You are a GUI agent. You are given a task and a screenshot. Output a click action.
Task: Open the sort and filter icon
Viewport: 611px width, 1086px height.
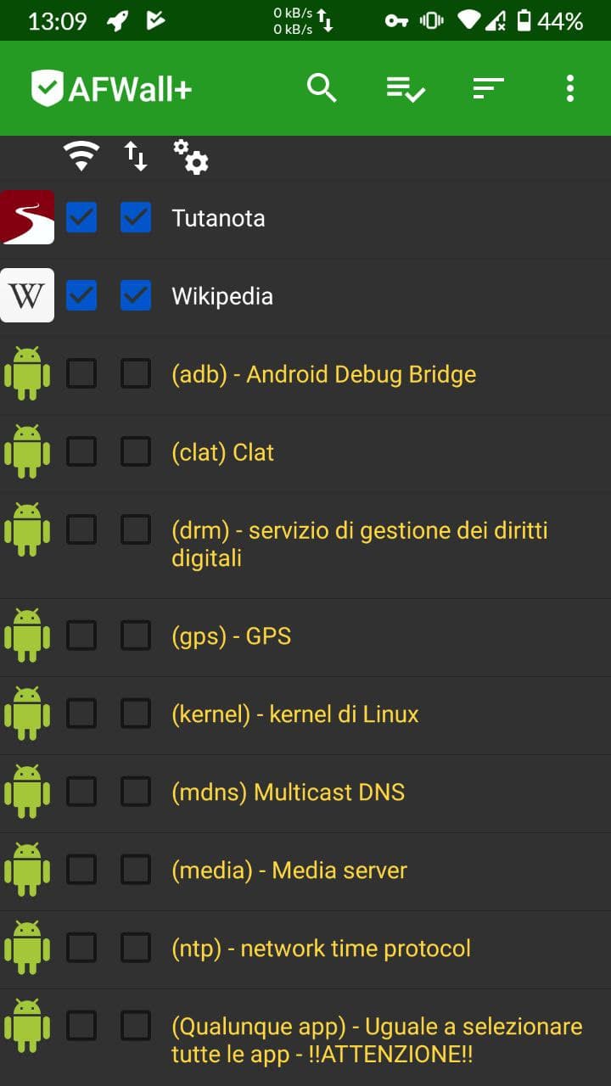[488, 87]
